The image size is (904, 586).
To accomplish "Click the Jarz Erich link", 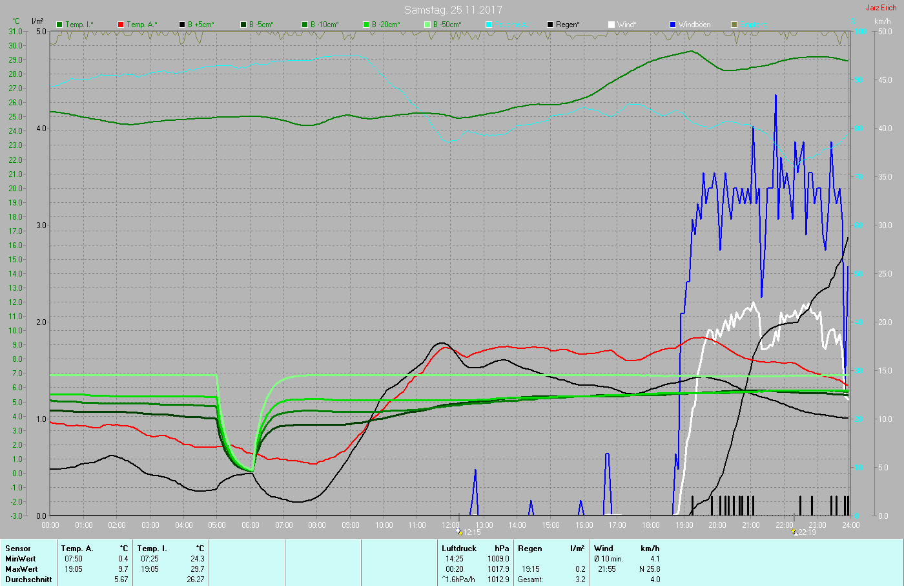I will [x=881, y=8].
